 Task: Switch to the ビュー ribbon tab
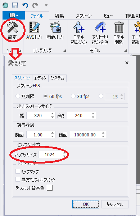click(108, 16)
